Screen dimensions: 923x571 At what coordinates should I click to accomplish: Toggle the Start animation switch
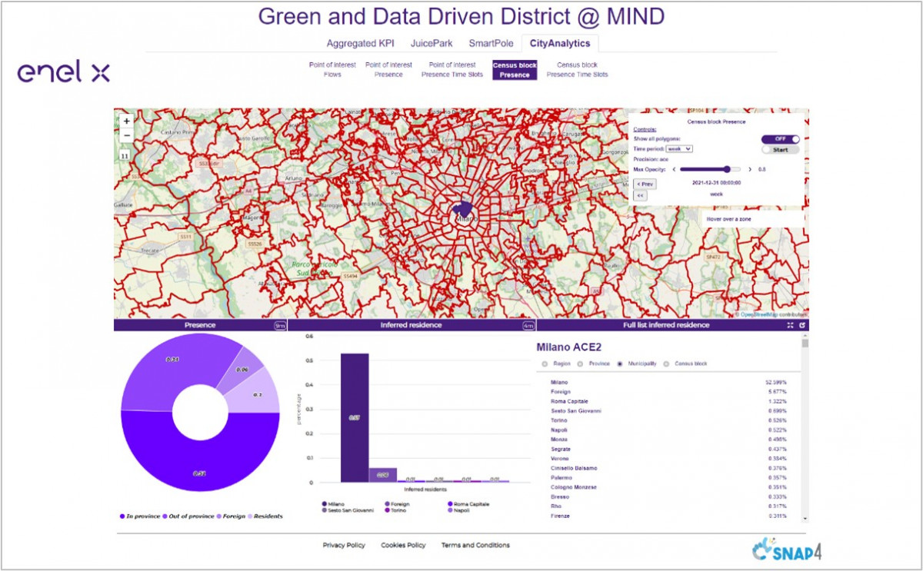tap(780, 150)
